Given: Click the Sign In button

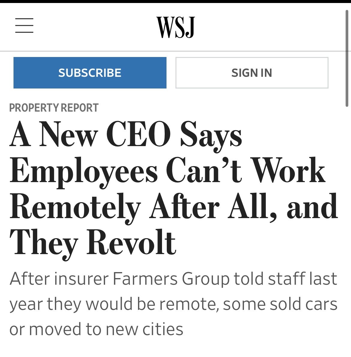Looking at the screenshot, I should point(252,73).
